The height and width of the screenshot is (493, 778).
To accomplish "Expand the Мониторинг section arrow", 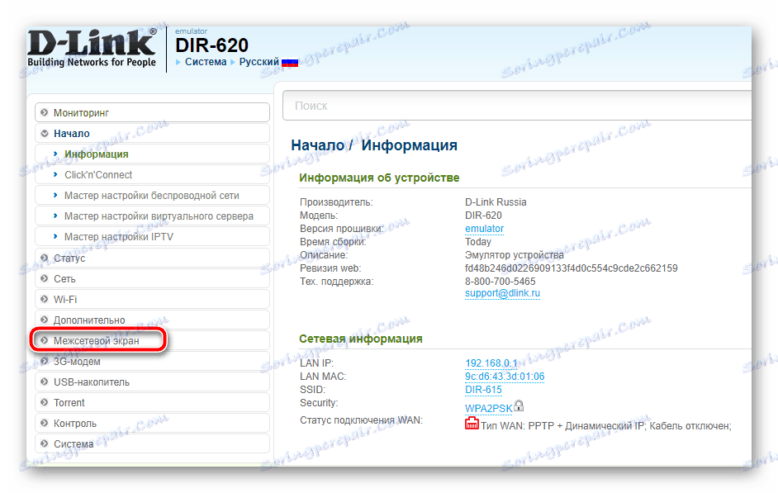I will pos(45,112).
